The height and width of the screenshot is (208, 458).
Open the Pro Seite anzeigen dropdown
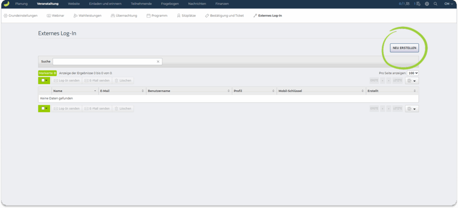[413, 73]
